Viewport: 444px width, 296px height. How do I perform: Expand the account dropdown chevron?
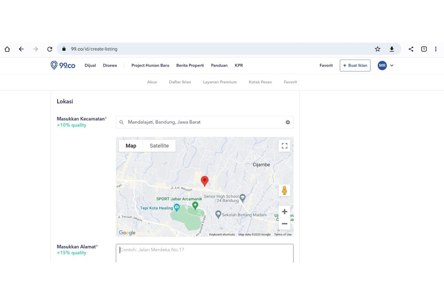392,65
